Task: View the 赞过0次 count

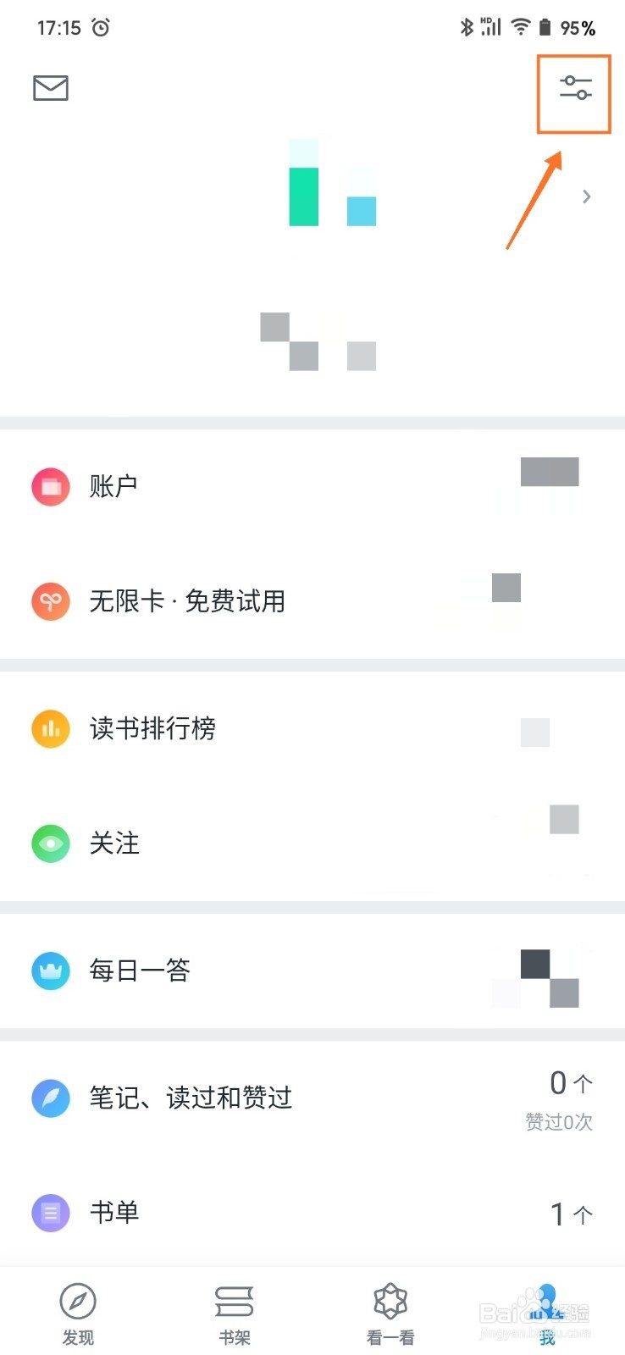Action: [x=559, y=1122]
